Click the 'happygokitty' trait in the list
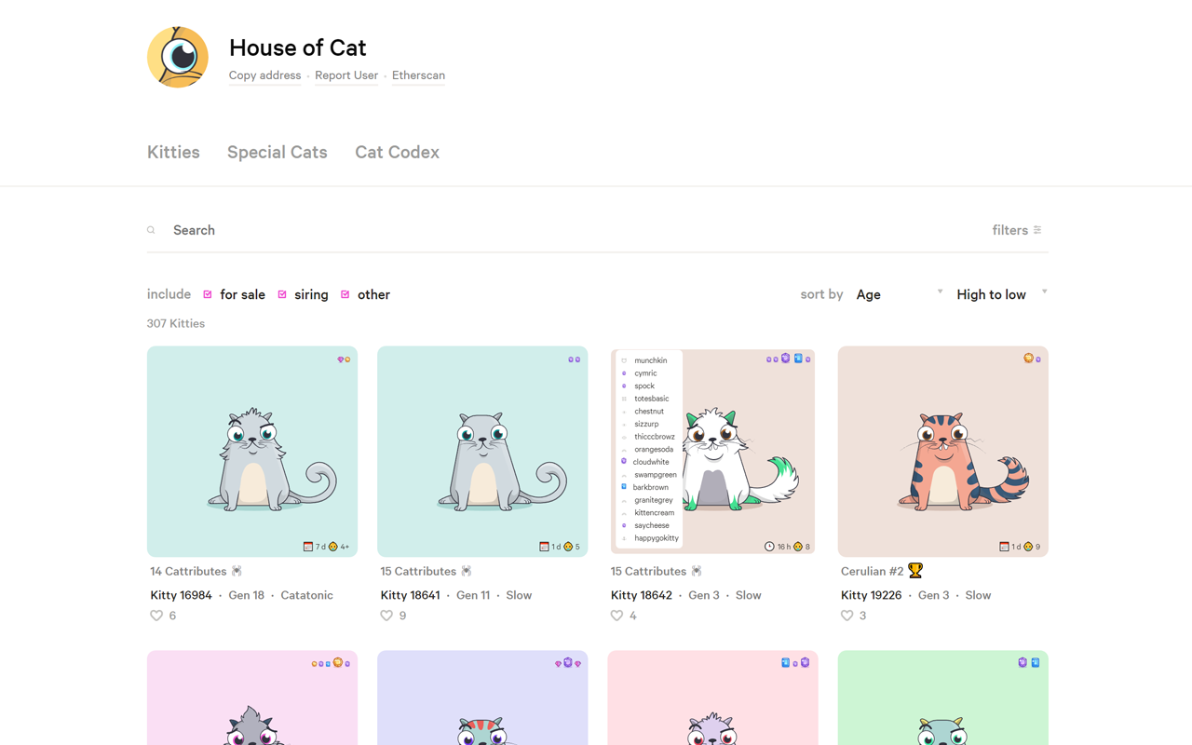 coord(657,537)
